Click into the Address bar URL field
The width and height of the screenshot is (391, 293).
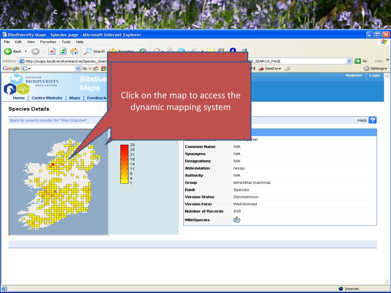point(186,61)
